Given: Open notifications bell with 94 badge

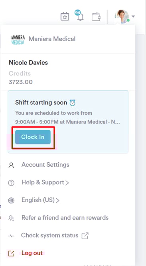Looking at the screenshot, I should coord(79,16).
